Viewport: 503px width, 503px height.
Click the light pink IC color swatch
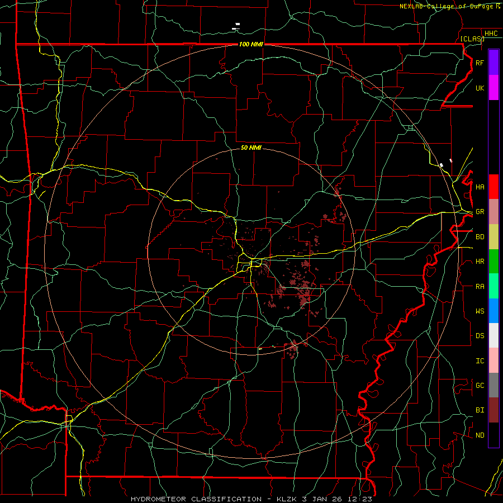(493, 360)
